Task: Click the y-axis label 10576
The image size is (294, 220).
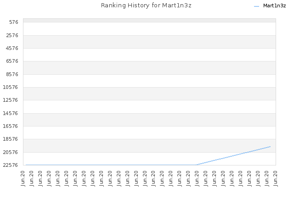Action: point(11,87)
